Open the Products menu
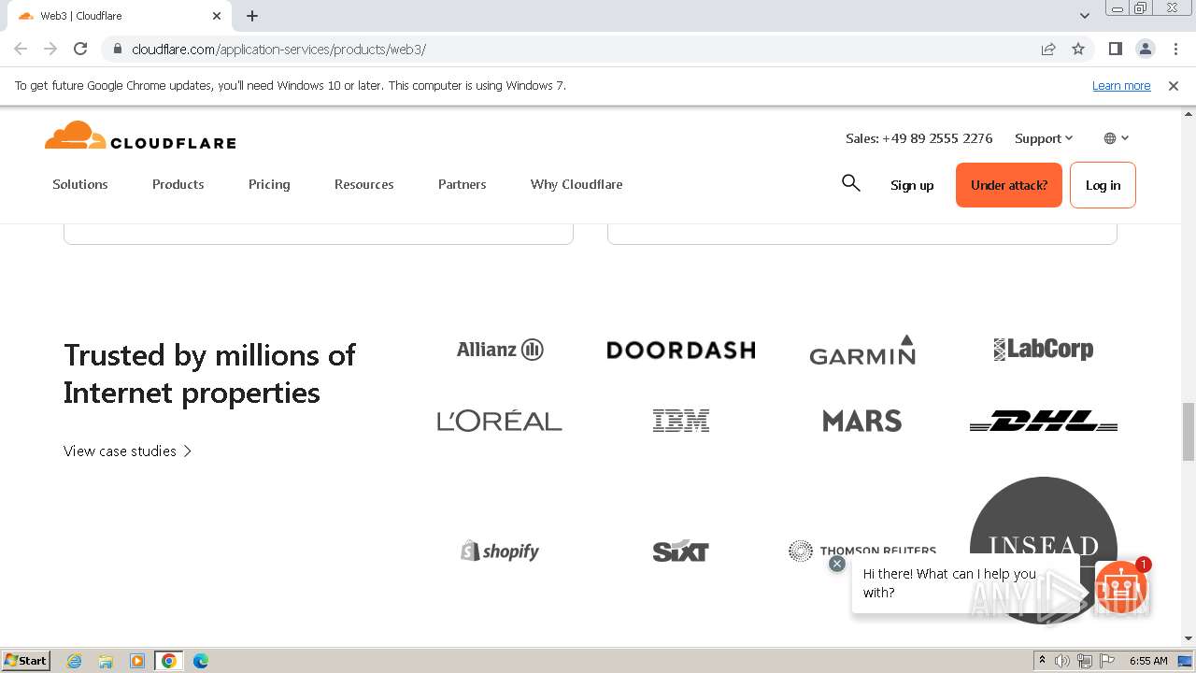Image resolution: width=1196 pixels, height=673 pixels. [x=178, y=184]
